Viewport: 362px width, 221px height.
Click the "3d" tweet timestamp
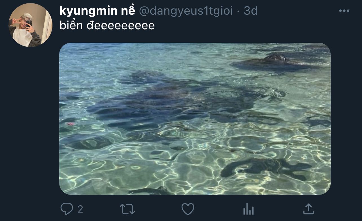(251, 11)
